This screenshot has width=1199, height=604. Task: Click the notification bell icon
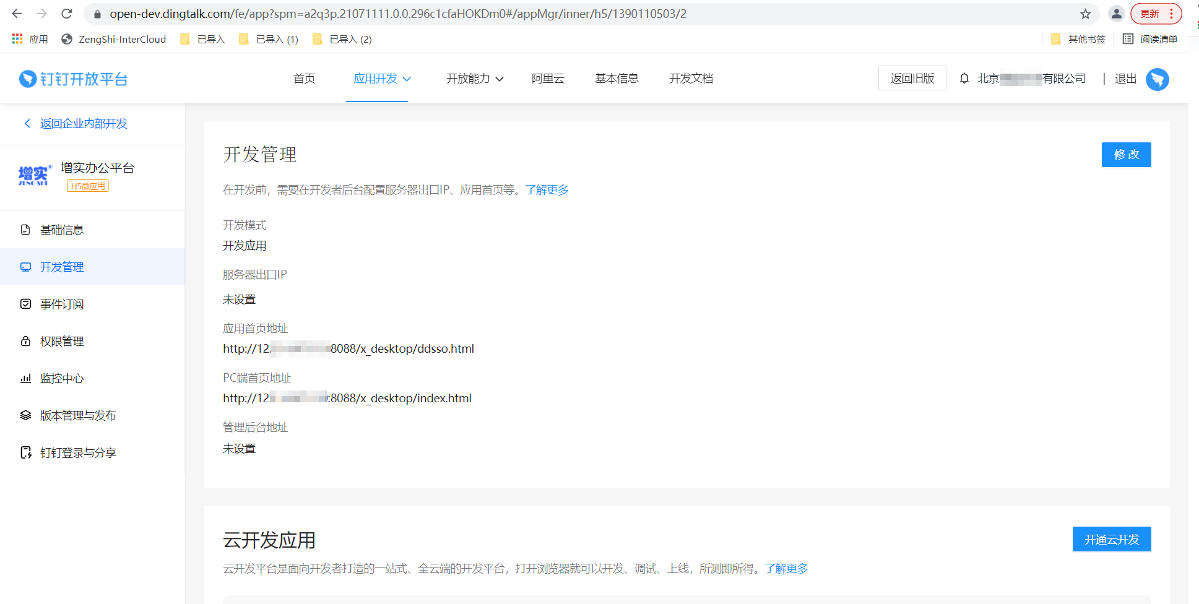pos(964,79)
